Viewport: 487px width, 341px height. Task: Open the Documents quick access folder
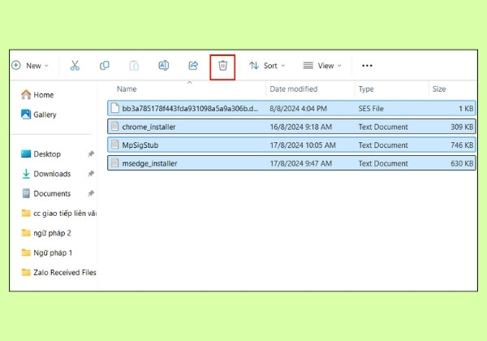[46, 193]
